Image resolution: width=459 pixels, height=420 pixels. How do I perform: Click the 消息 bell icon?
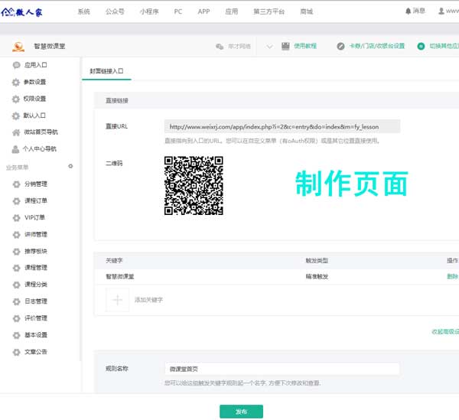tap(408, 11)
